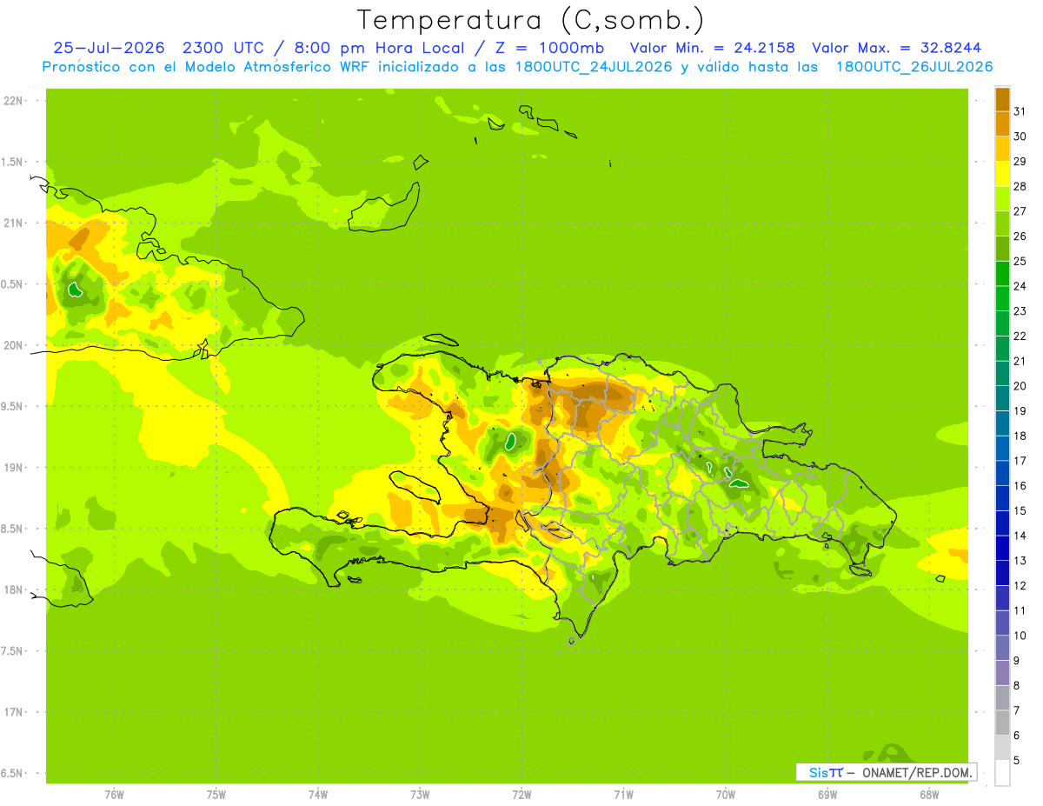Select the Z = 1000mb level label
1043x806 pixels.
tap(551, 48)
